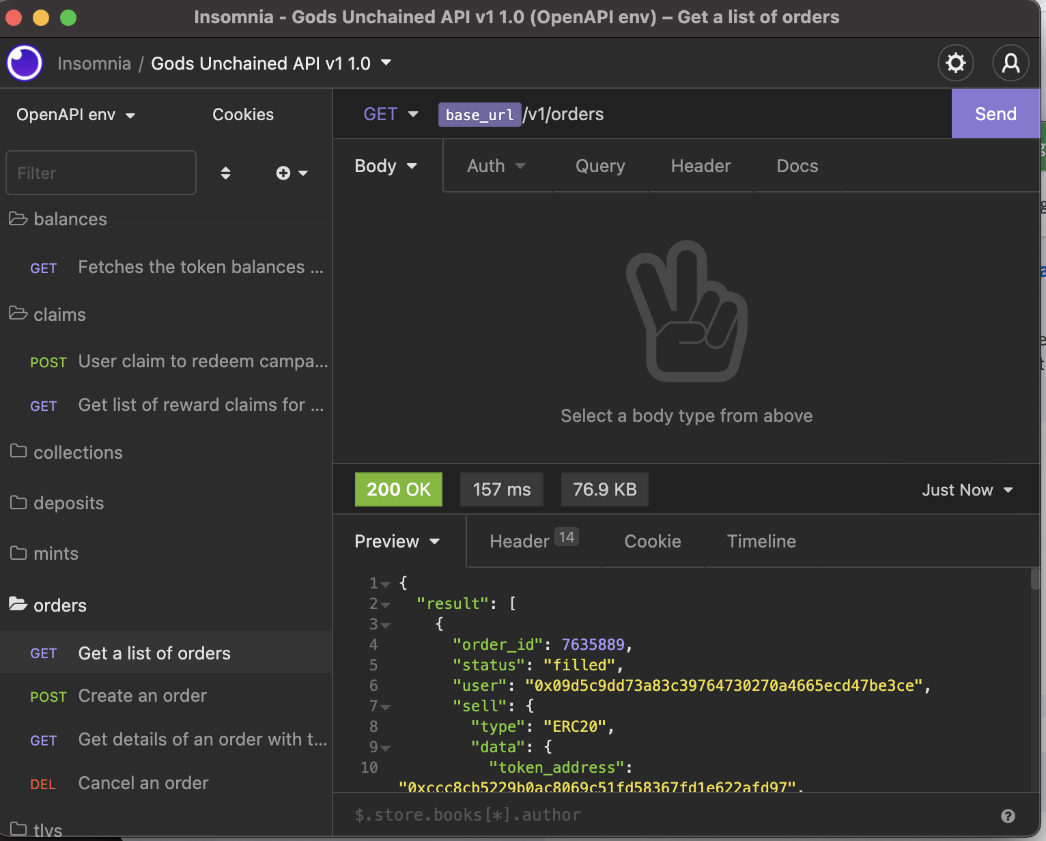This screenshot has width=1046, height=841.
Task: Open the Preview mode dropdown
Action: click(397, 541)
